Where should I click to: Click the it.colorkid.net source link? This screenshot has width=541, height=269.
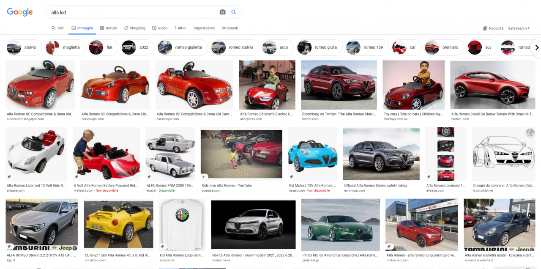click(483, 191)
